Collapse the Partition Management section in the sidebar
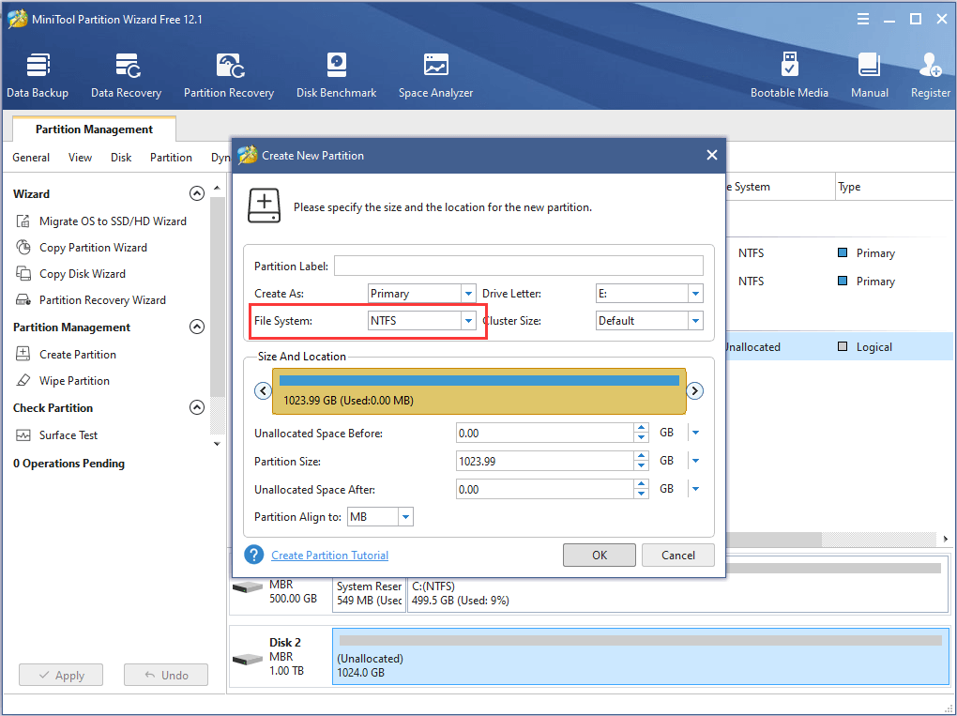The height and width of the screenshot is (716, 957). pos(196,327)
